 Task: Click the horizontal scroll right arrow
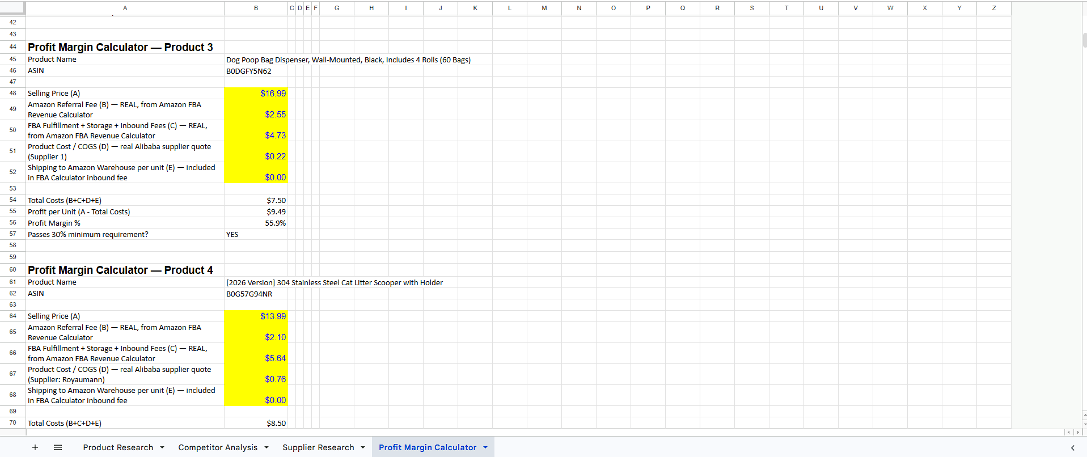point(1078,433)
